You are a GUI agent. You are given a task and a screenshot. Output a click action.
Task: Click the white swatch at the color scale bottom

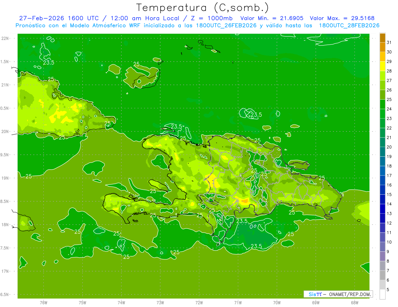coord(382,294)
